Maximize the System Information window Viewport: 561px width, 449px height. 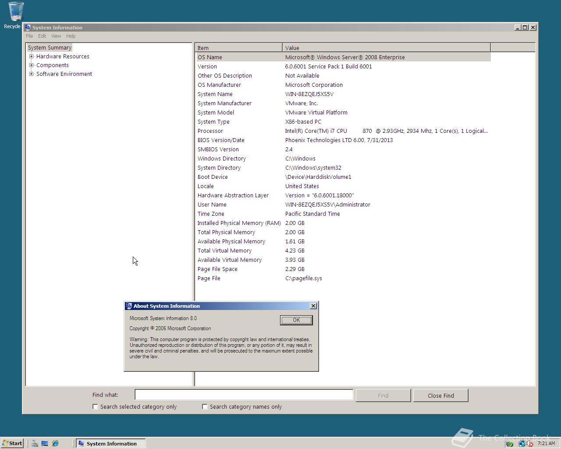(x=525, y=27)
